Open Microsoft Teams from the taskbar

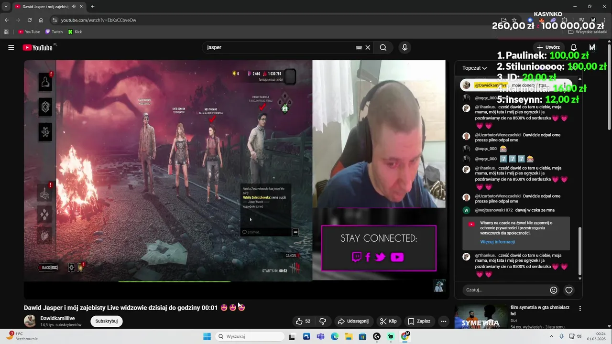(320, 336)
